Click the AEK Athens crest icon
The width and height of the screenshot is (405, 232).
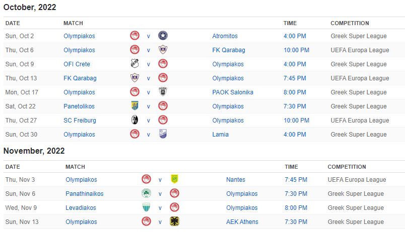(x=174, y=221)
